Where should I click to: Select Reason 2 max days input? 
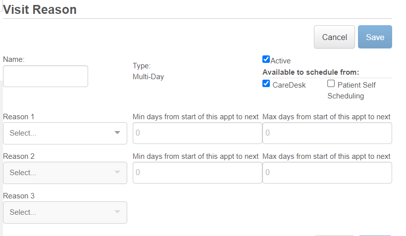tap(327, 173)
